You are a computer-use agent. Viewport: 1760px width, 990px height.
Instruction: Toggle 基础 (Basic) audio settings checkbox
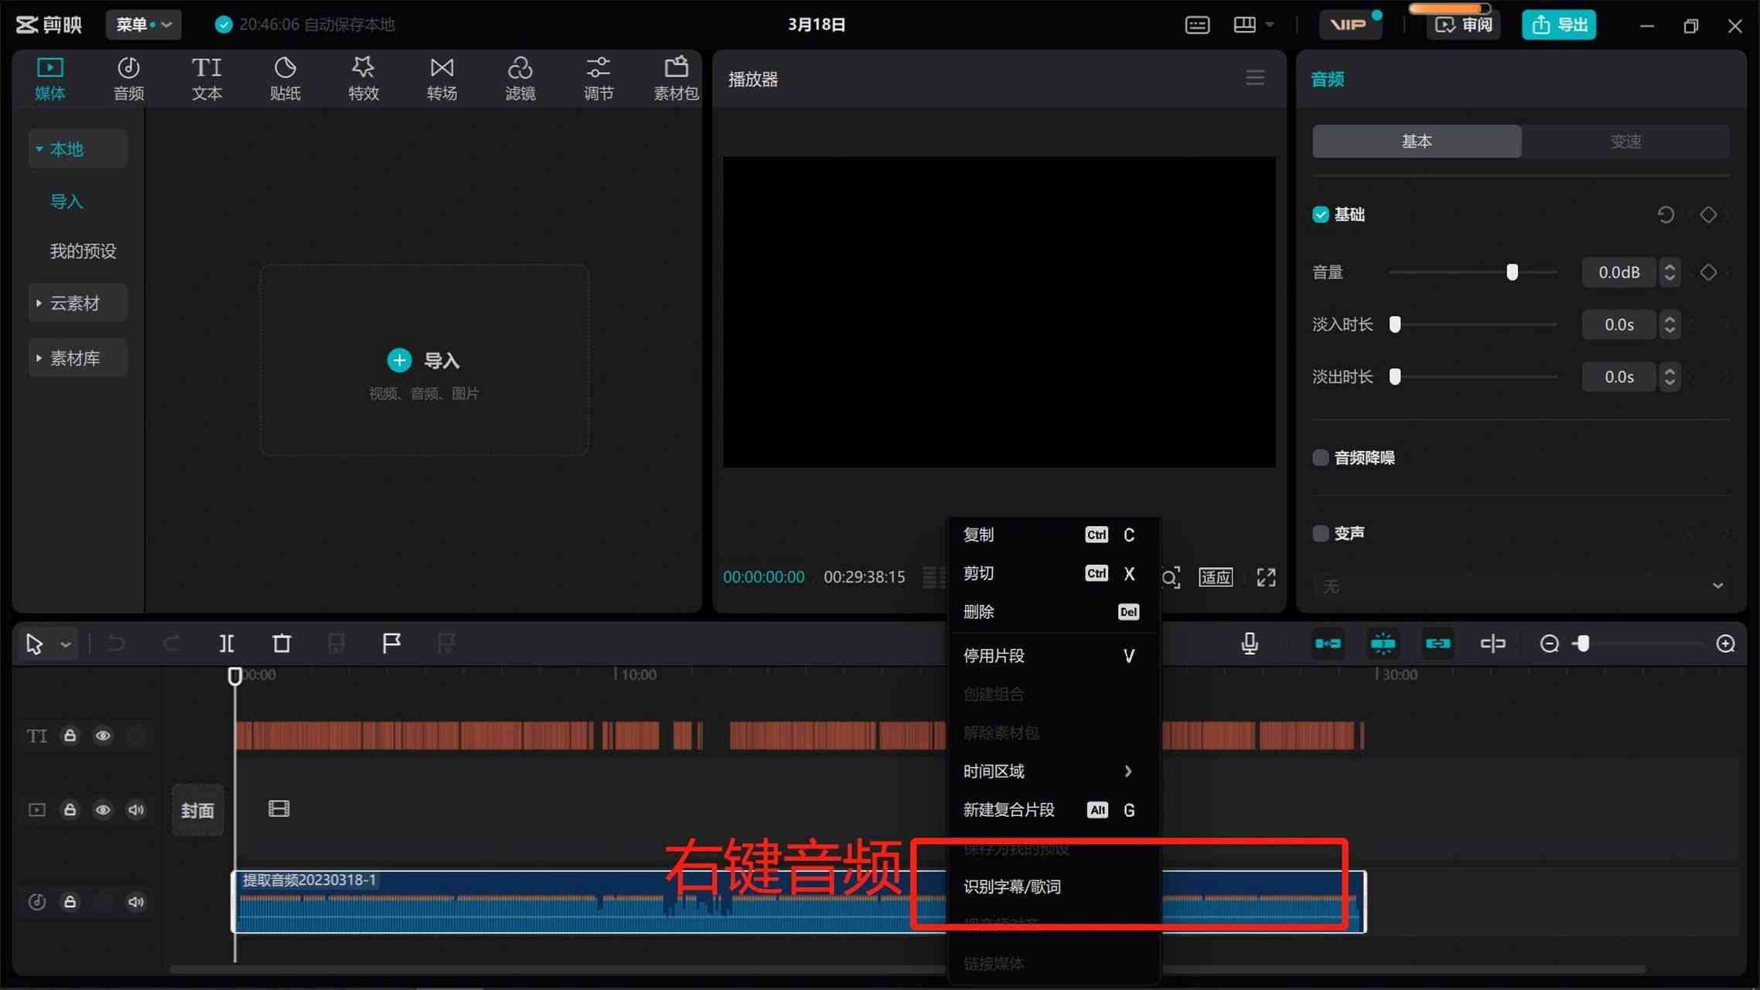click(x=1322, y=214)
